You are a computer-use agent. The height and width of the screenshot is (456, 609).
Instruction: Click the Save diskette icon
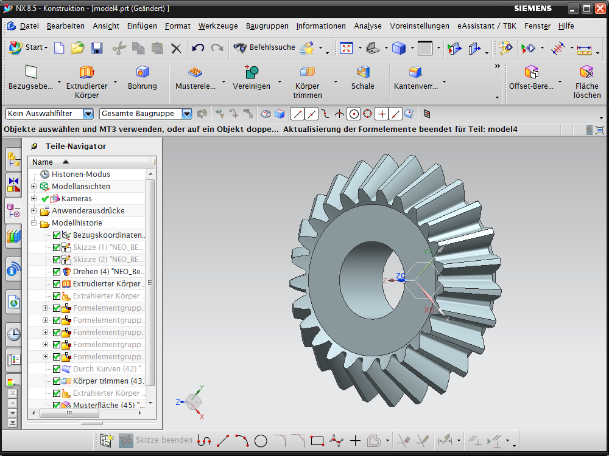pos(97,48)
